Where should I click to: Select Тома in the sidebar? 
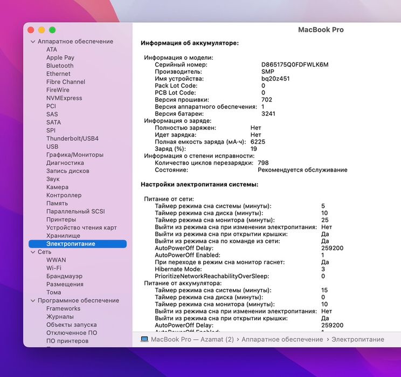click(54, 292)
